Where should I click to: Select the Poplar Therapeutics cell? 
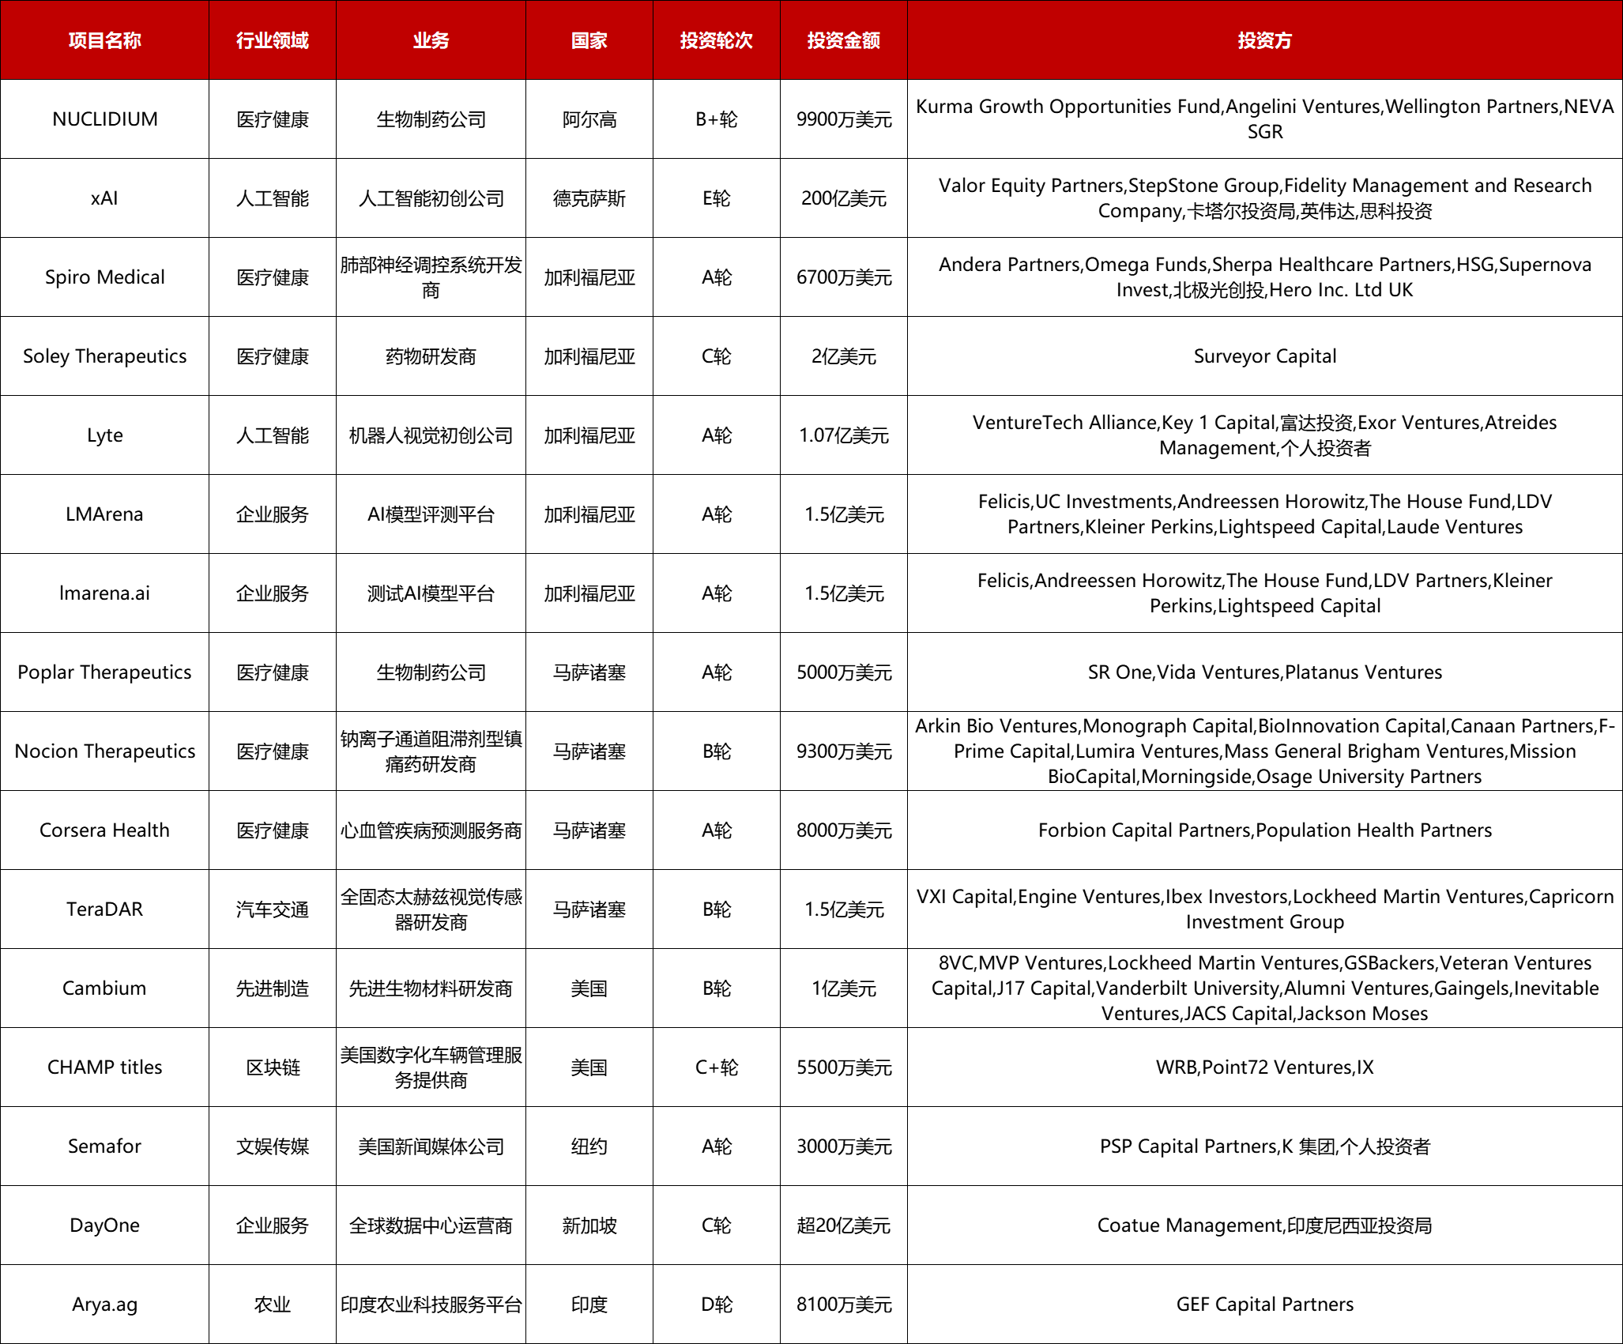pos(104,672)
